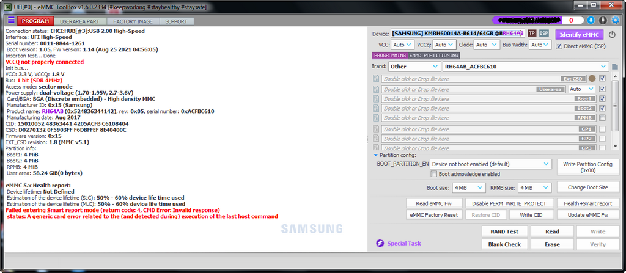Switch to the PROGRAM tab
This screenshot has width=626, height=273.
(x=35, y=21)
